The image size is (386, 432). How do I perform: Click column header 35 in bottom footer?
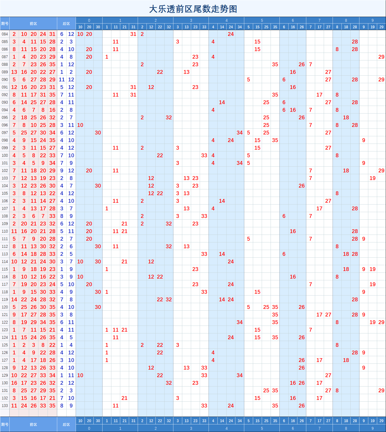point(275,421)
